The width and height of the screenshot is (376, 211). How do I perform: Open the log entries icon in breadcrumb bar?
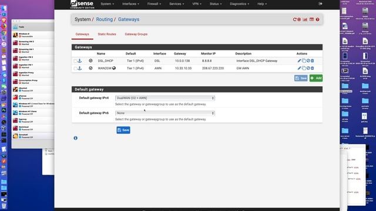point(311,19)
